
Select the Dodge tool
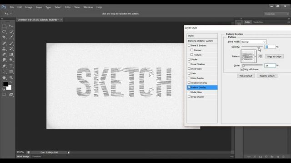click(11, 60)
